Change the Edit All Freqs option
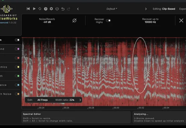The width and height of the screenshot is (186, 128). 42,100
